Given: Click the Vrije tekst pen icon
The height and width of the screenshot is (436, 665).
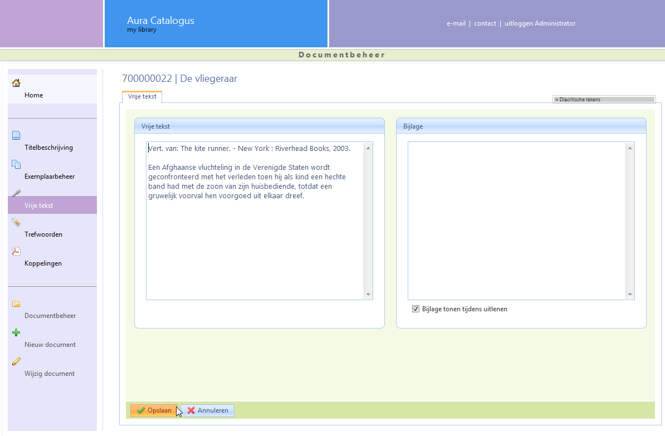Looking at the screenshot, I should point(16,193).
